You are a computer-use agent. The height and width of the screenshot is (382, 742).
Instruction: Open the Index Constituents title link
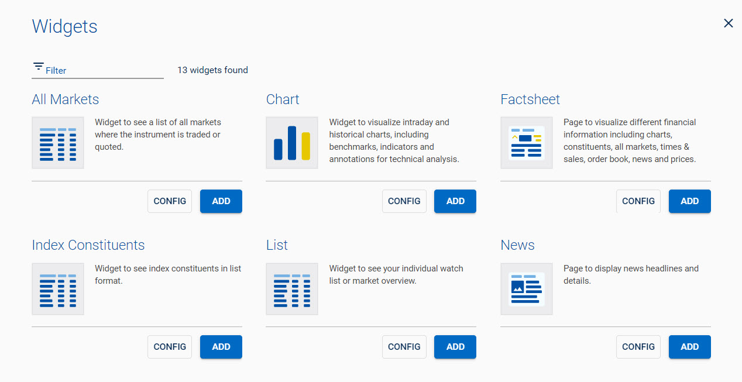pos(88,245)
